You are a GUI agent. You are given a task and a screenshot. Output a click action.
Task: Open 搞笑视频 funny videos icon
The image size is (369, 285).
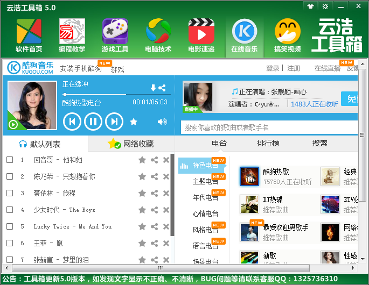(x=287, y=35)
